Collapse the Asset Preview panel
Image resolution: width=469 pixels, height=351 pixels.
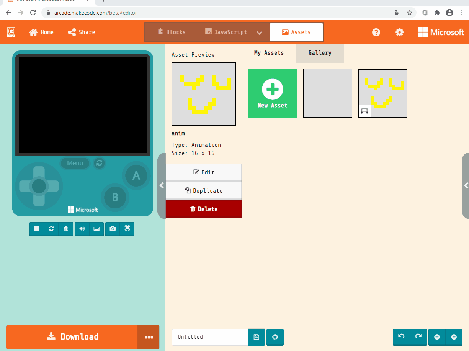coord(161,185)
